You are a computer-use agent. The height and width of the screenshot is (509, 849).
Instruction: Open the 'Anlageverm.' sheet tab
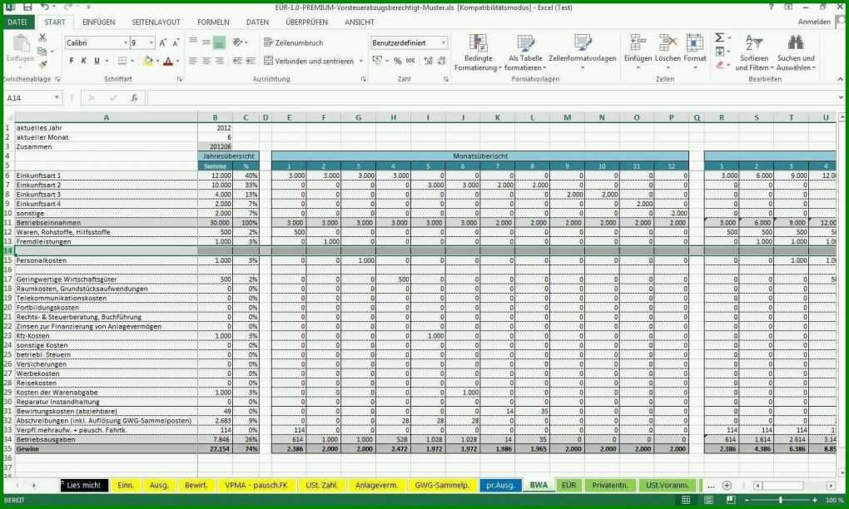click(x=376, y=485)
